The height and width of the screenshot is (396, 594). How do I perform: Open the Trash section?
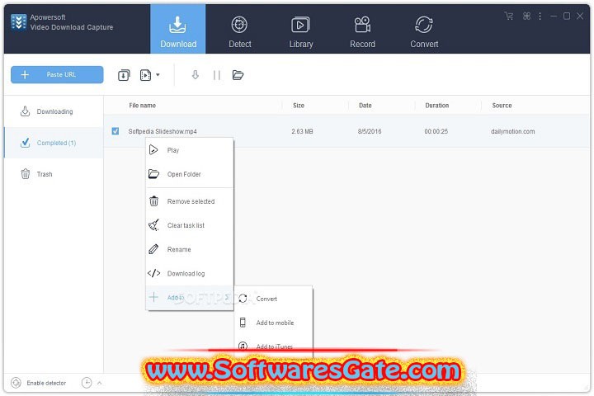coord(54,174)
